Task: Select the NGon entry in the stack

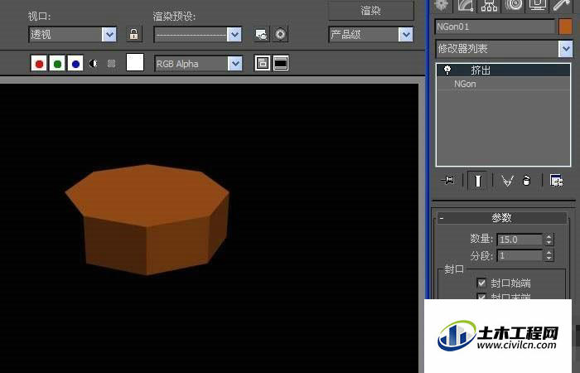Action: 504,84
